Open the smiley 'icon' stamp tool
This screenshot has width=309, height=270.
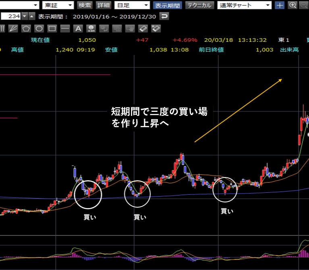[91, 29]
